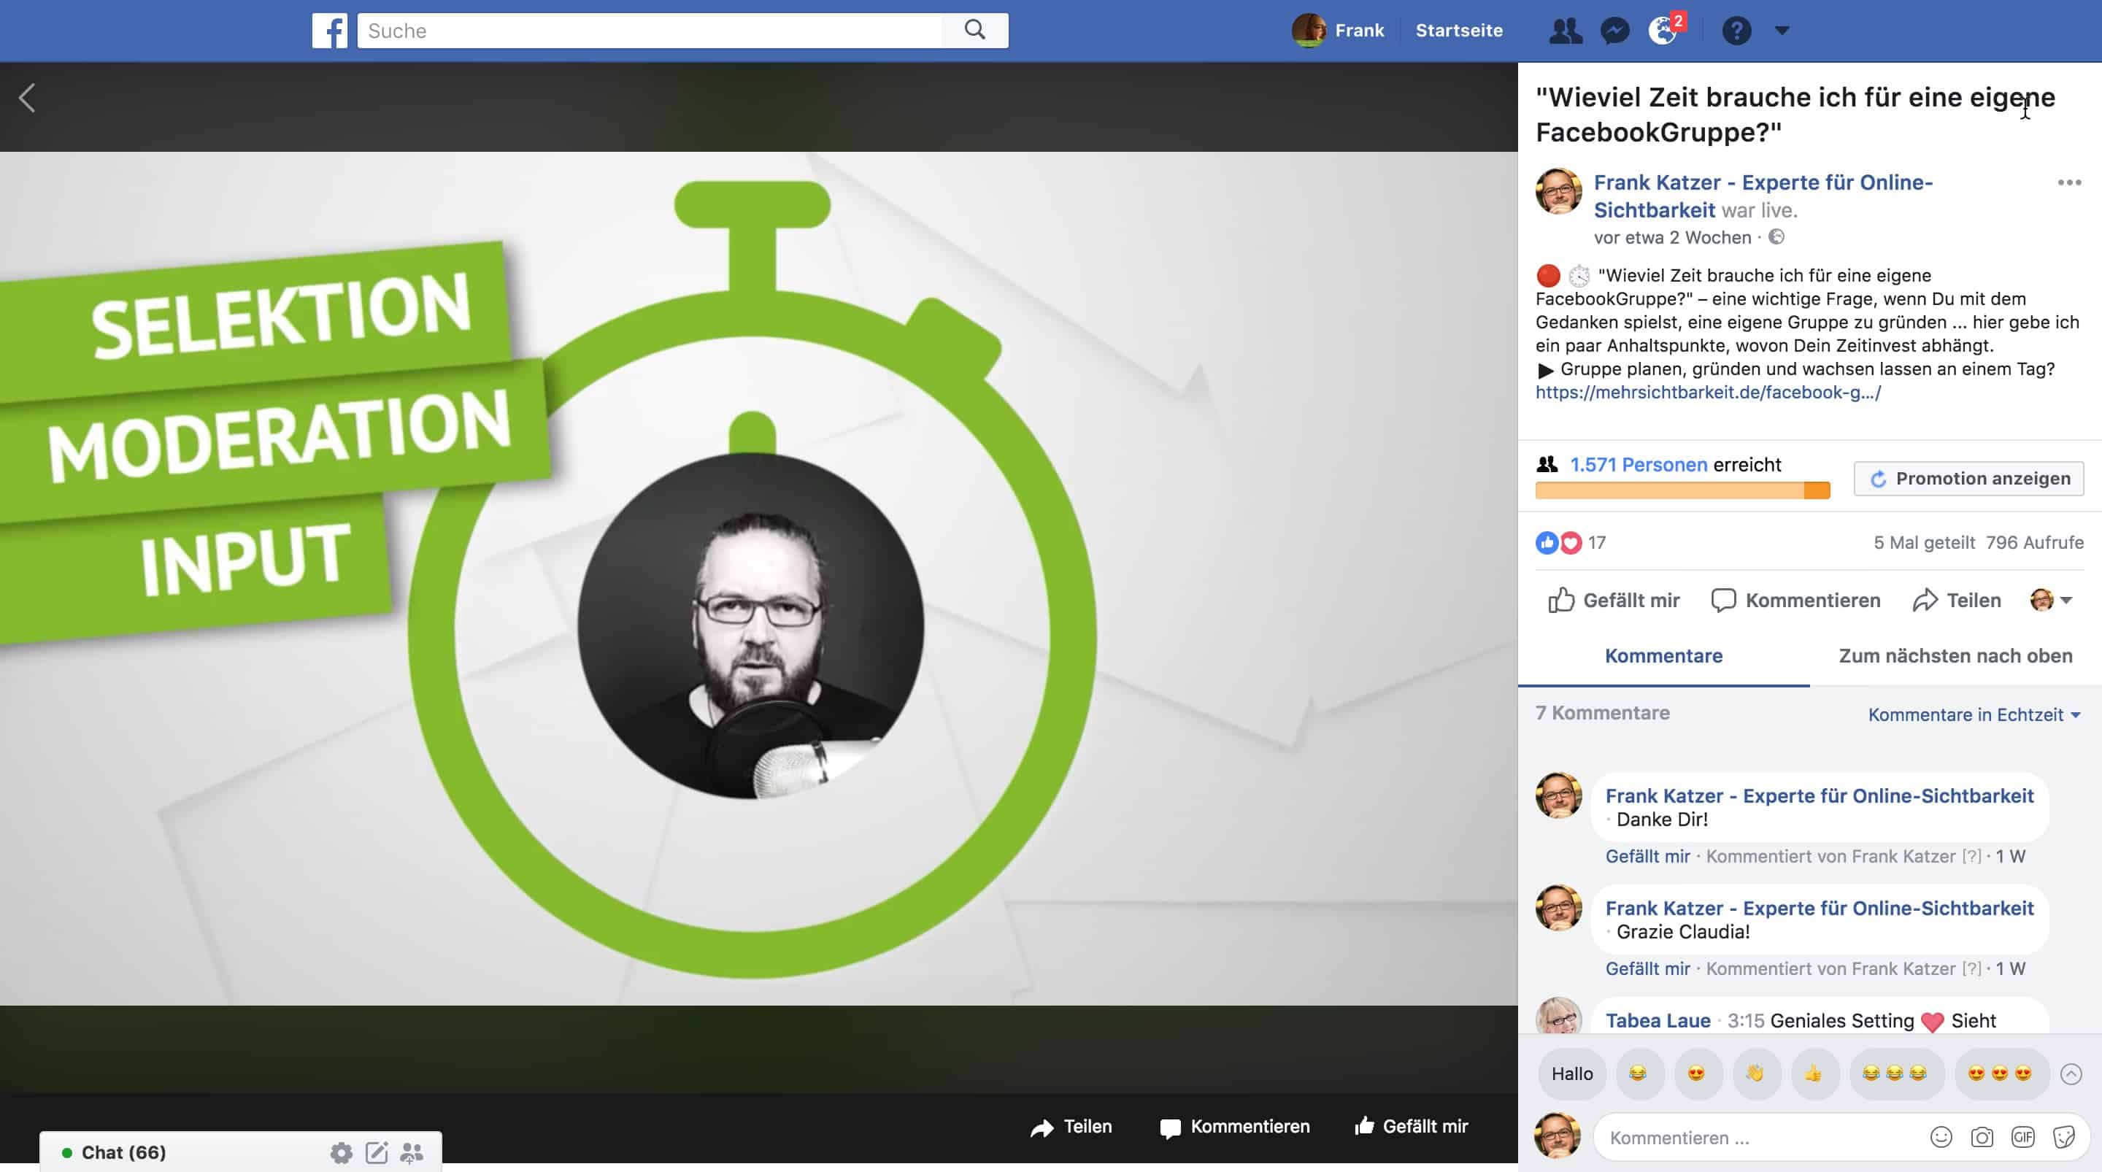Open Kommentare in Echtzeit sorting dropdown
Image resolution: width=2102 pixels, height=1172 pixels.
click(x=1974, y=715)
